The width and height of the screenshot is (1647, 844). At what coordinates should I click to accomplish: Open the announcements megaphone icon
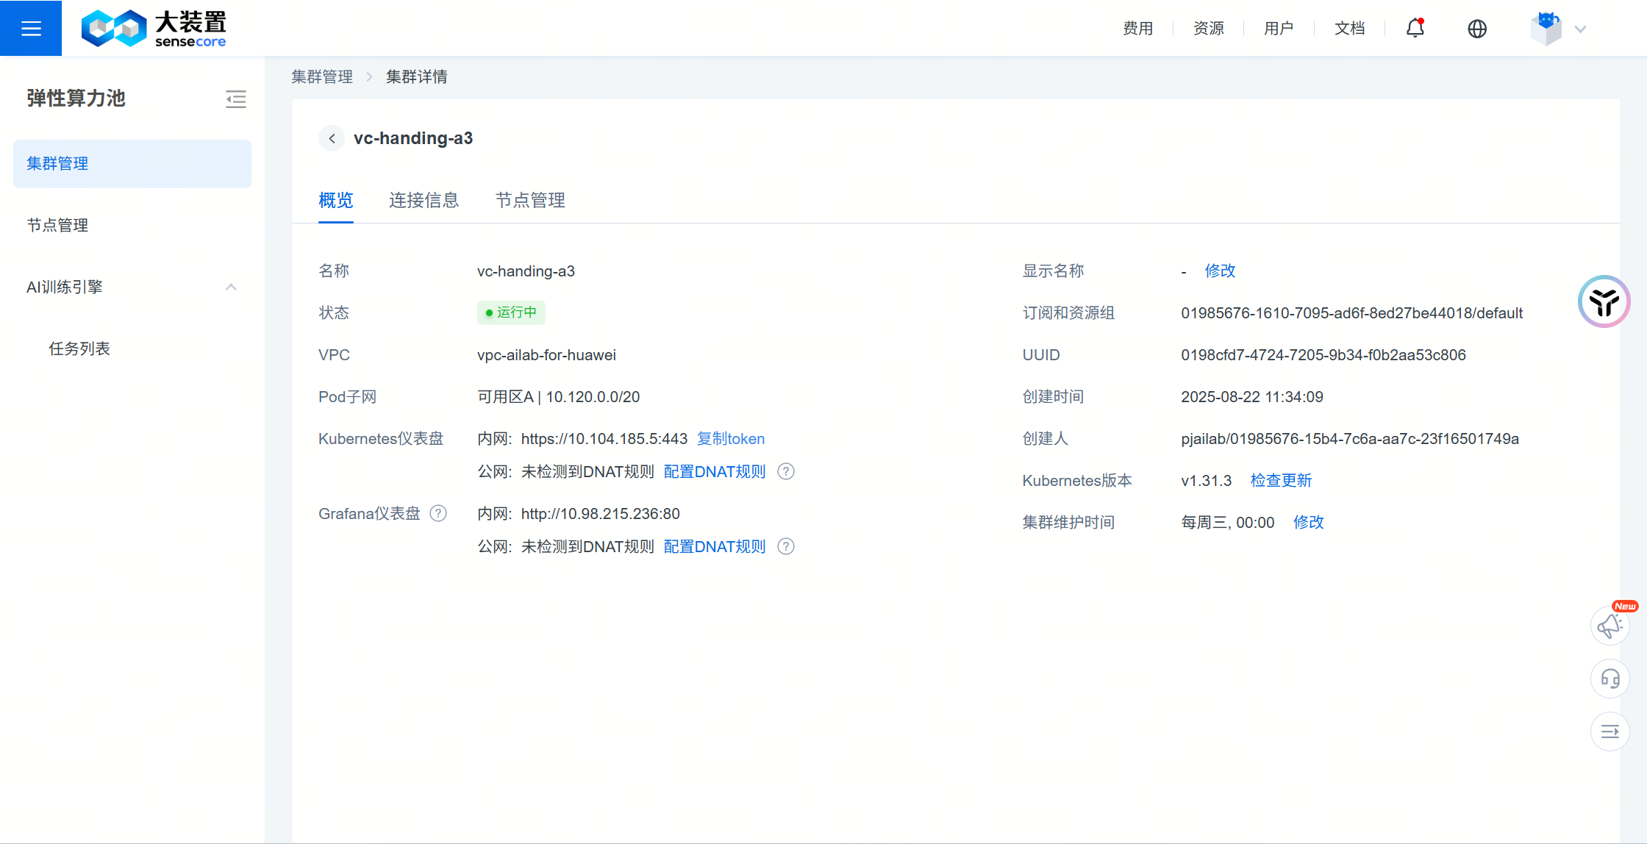tap(1610, 626)
